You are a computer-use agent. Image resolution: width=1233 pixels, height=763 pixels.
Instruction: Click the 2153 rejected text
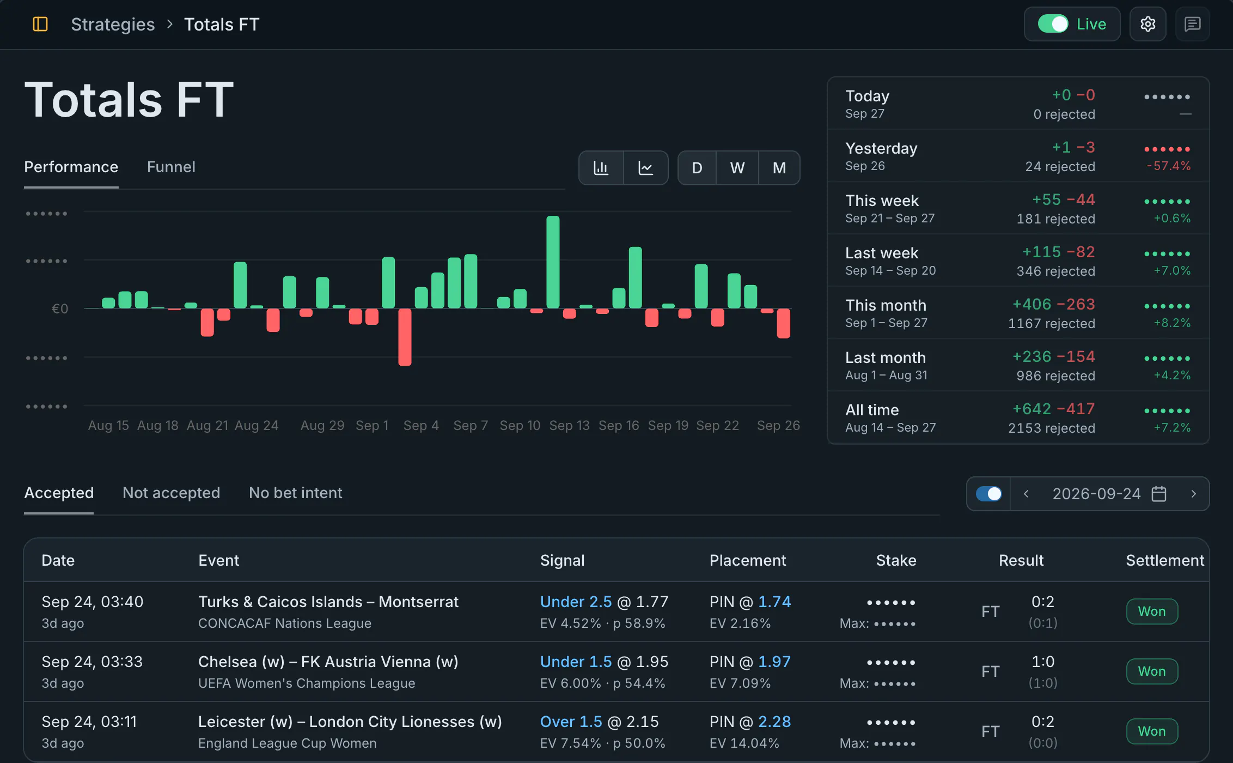(1051, 428)
